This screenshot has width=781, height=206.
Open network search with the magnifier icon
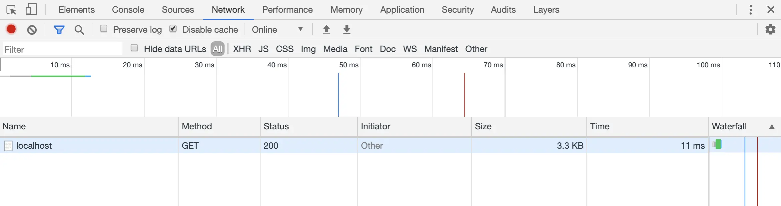point(79,30)
